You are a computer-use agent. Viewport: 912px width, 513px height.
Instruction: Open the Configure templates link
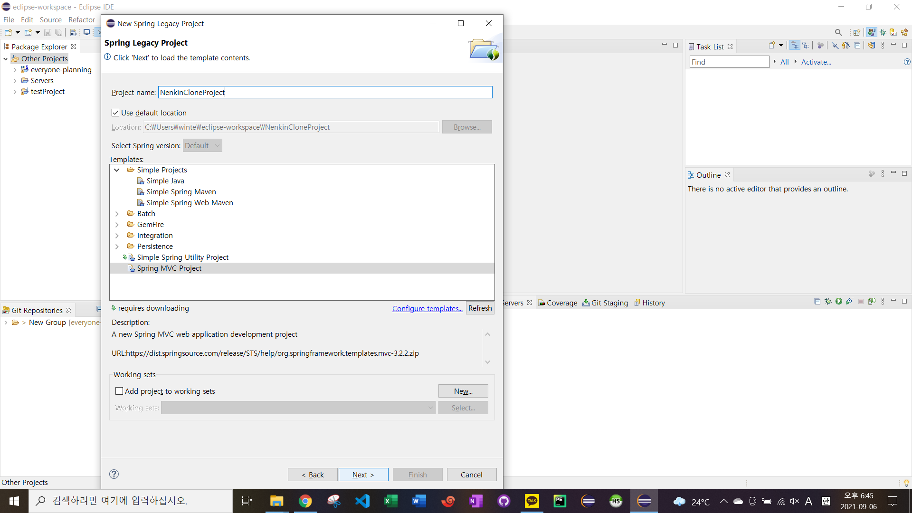427,308
